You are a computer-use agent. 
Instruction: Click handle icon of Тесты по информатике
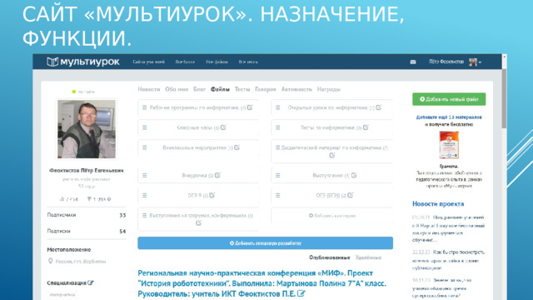(x=277, y=127)
